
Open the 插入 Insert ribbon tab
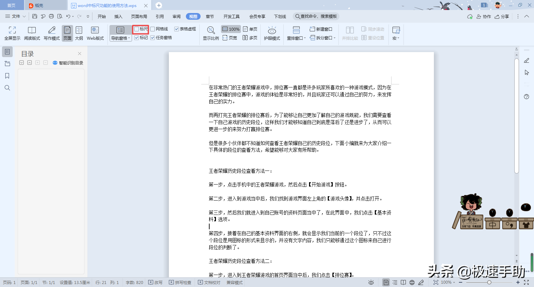coord(118,16)
